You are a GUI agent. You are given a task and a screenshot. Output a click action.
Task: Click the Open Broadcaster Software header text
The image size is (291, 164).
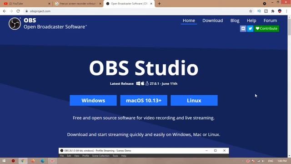(x=55, y=27)
